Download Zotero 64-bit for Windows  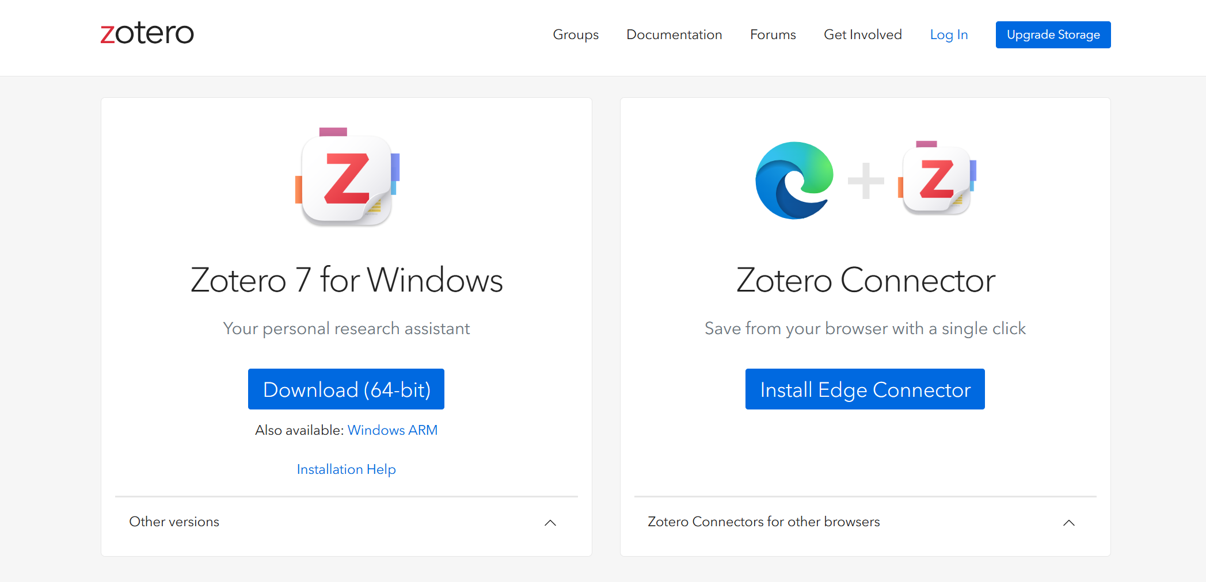(x=346, y=389)
